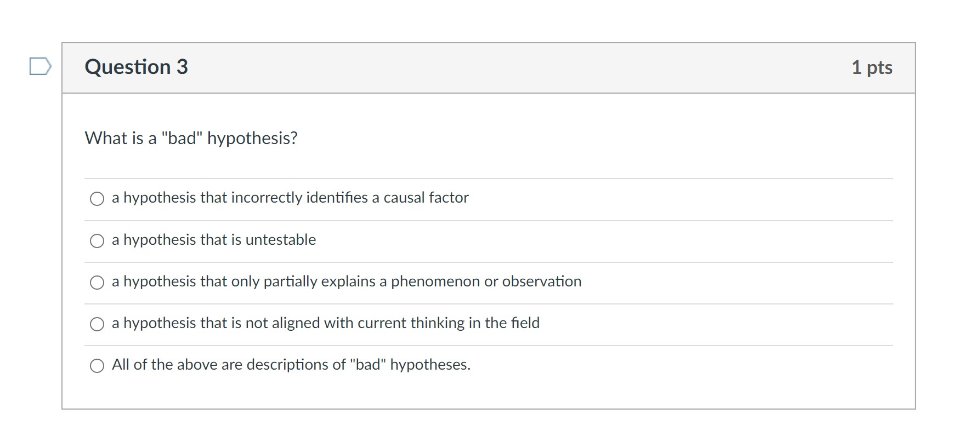Click the word 'untestable' in the second answer
Image resolution: width=963 pixels, height=437 pixels.
click(x=281, y=240)
